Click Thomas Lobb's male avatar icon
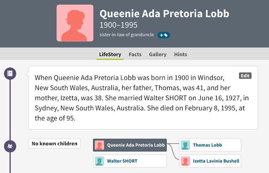269x173 pixels. tap(185, 145)
